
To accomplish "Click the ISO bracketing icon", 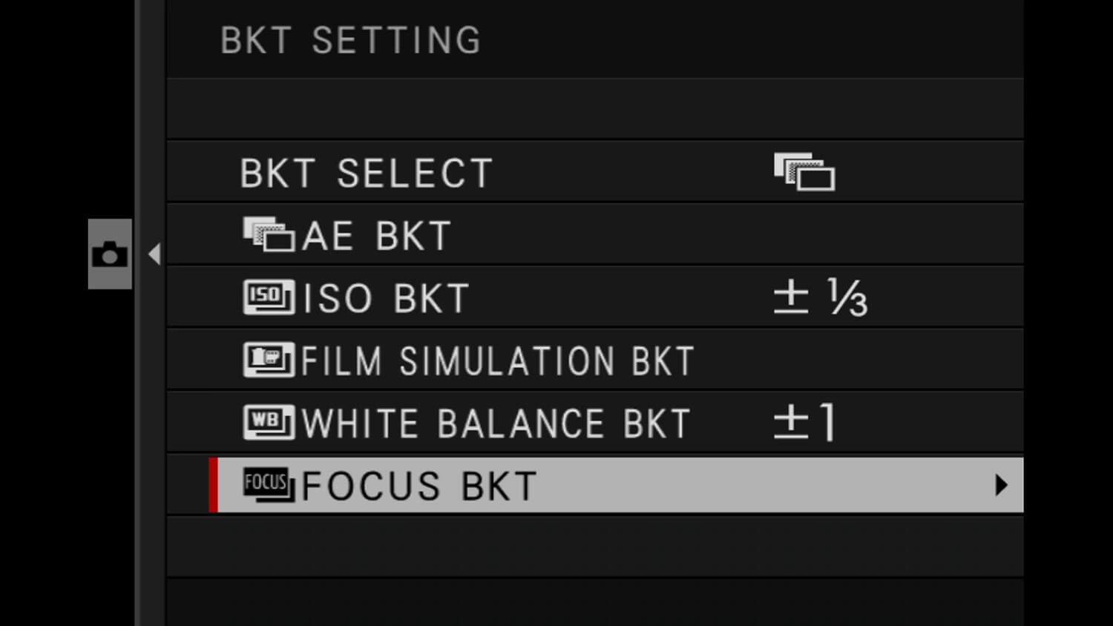I will tap(268, 297).
